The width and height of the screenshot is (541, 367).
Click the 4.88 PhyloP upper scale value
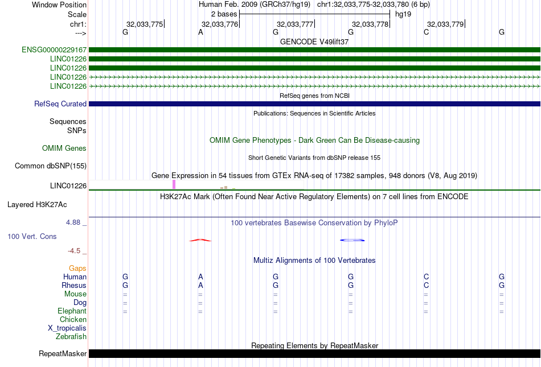[73, 222]
